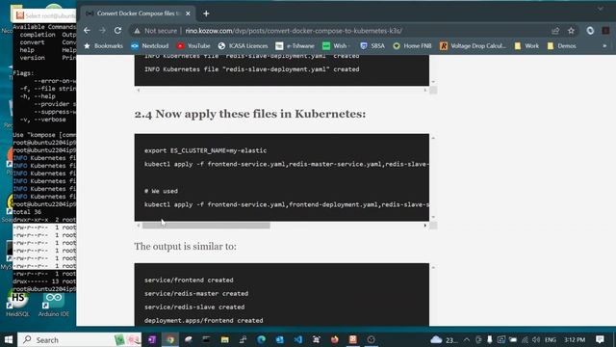Open the Work bookmarks folder
Screen dimensions: 616x347
click(x=526, y=46)
